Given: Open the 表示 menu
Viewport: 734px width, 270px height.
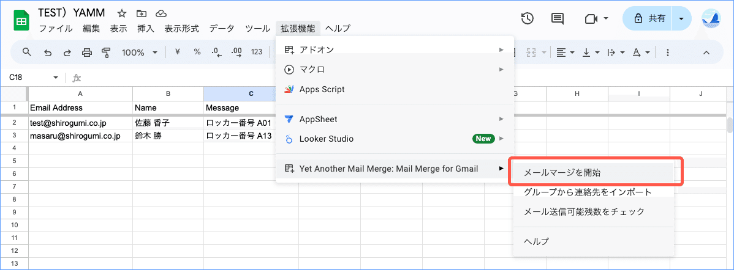Looking at the screenshot, I should tap(118, 29).
